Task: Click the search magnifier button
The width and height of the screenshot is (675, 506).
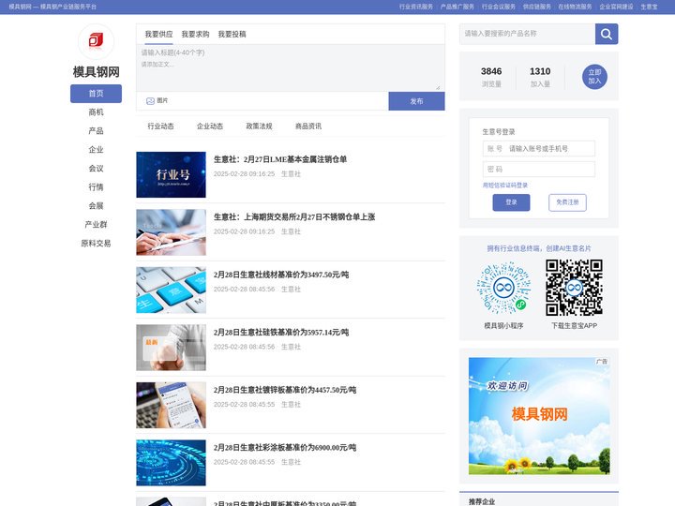Action: tap(607, 34)
